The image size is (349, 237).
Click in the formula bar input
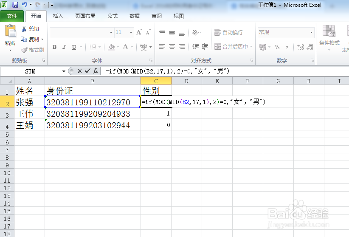coord(225,71)
